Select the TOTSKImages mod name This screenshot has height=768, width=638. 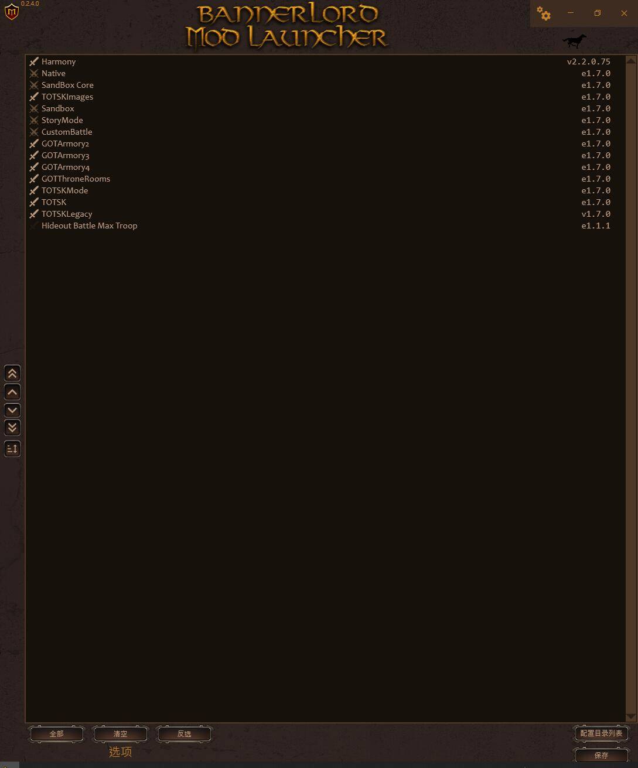coord(67,97)
